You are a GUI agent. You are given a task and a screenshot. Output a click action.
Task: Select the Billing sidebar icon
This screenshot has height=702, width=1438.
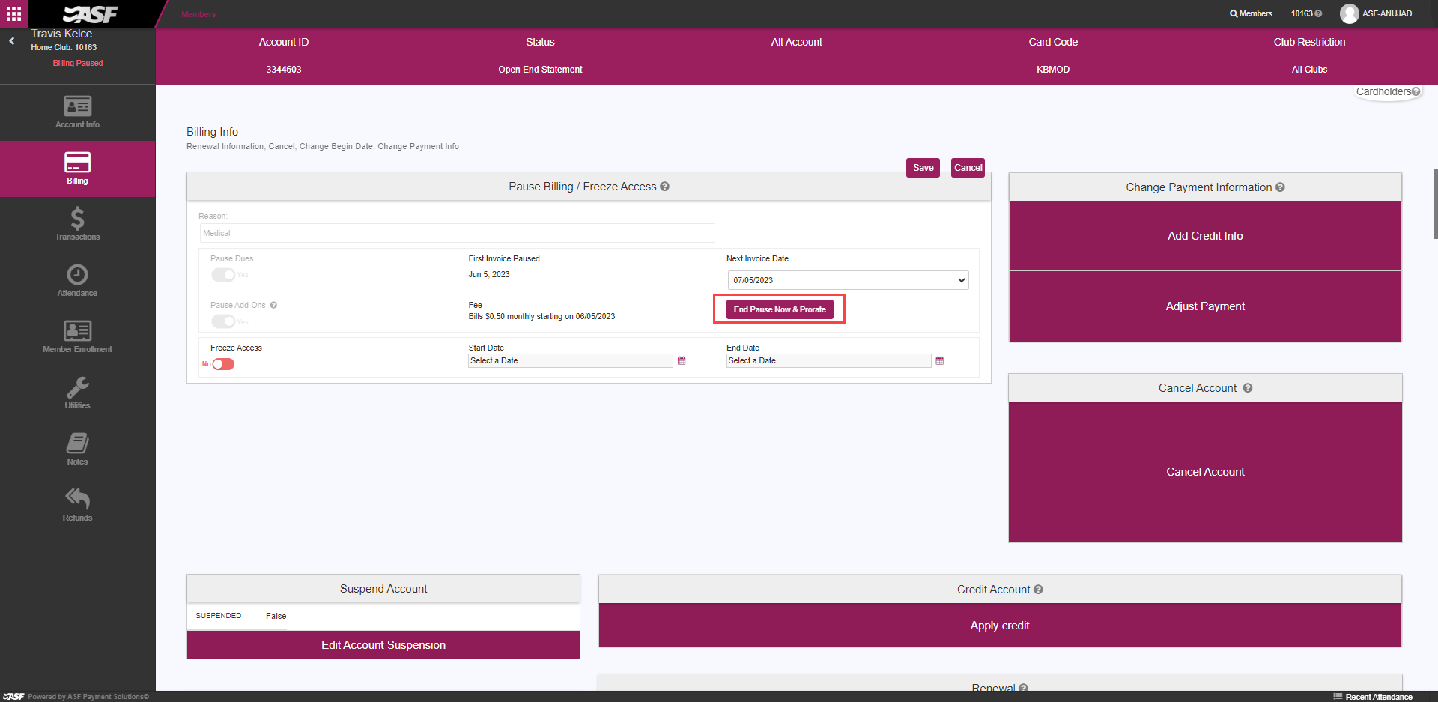(77, 163)
